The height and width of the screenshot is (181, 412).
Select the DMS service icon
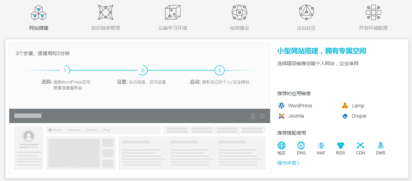click(x=381, y=146)
